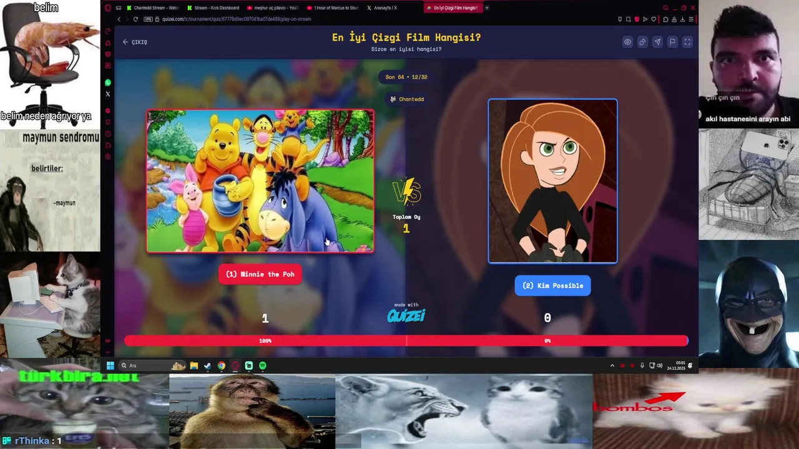This screenshot has width=799, height=449.
Task: Switch to the Stream - Kick Dashboard tab
Action: tap(213, 8)
